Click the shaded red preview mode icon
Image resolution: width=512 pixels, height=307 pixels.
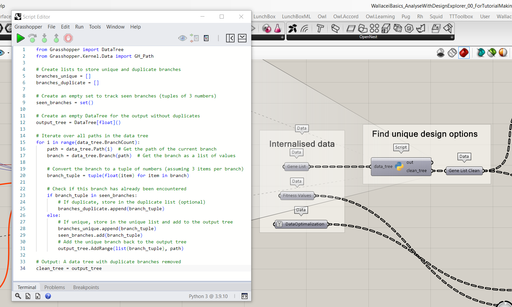click(x=464, y=52)
